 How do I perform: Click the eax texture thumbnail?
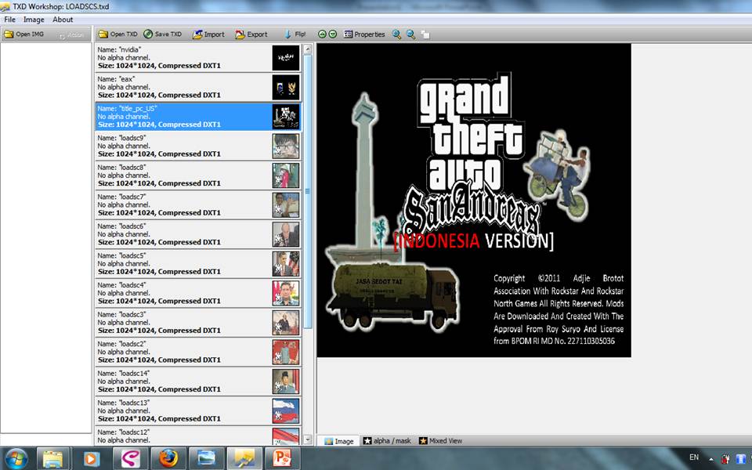(286, 87)
